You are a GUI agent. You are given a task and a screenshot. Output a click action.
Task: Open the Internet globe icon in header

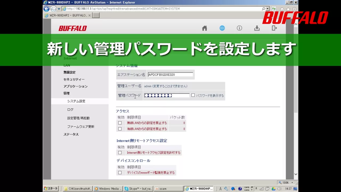[x=222, y=28]
